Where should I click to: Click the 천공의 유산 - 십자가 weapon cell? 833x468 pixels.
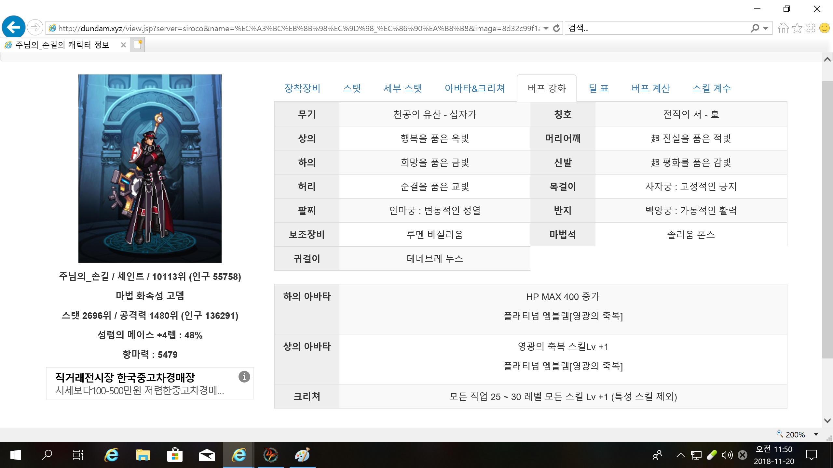(x=435, y=114)
